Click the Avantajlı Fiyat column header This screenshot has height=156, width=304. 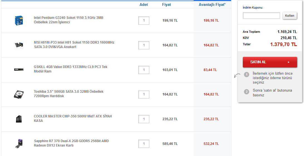(212, 5)
